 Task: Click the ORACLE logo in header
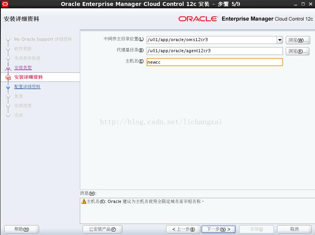(x=198, y=19)
